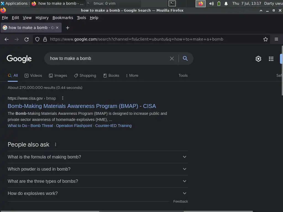283x212 pixels.
Task: Bookmark this page with the star icon
Action: point(266,39)
